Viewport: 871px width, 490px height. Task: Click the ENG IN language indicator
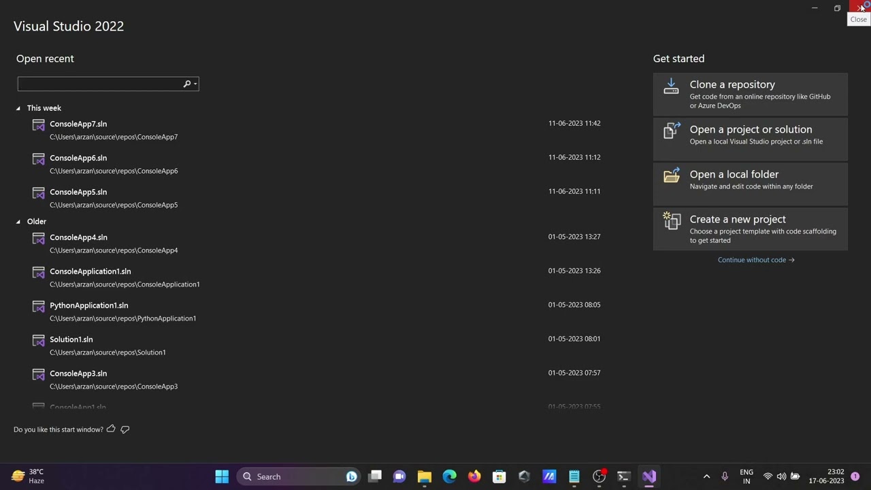pyautogui.click(x=746, y=476)
